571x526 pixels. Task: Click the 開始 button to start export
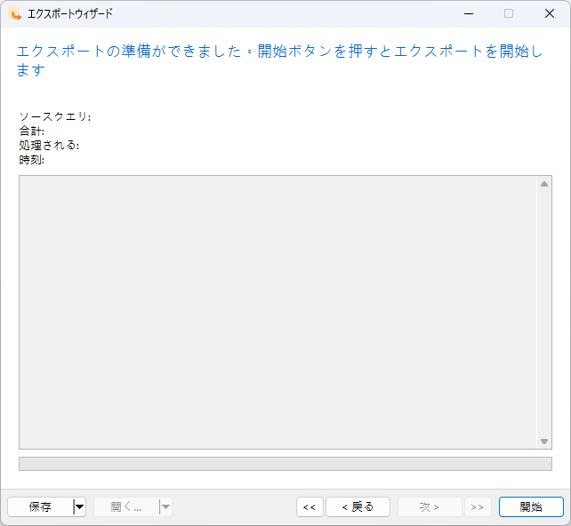[x=531, y=506]
